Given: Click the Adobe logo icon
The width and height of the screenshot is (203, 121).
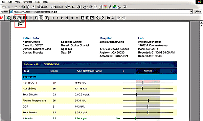Looking at the screenshot, I should coord(2,18).
